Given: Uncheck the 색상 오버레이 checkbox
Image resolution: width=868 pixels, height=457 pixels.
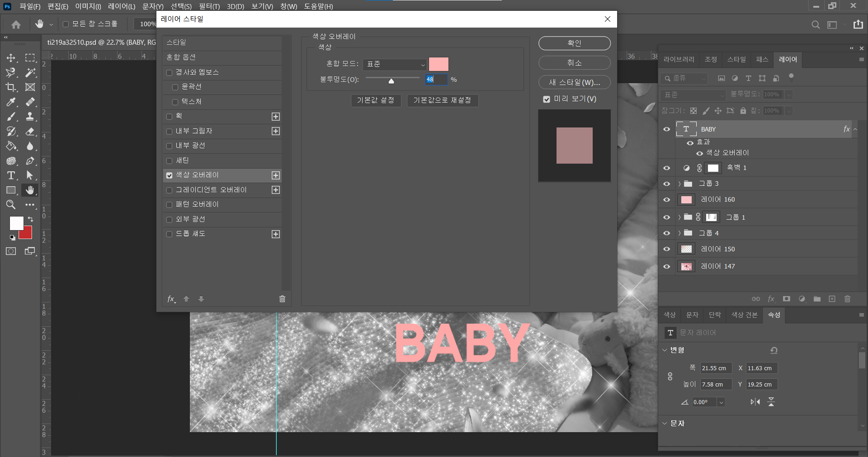Looking at the screenshot, I should tap(170, 175).
